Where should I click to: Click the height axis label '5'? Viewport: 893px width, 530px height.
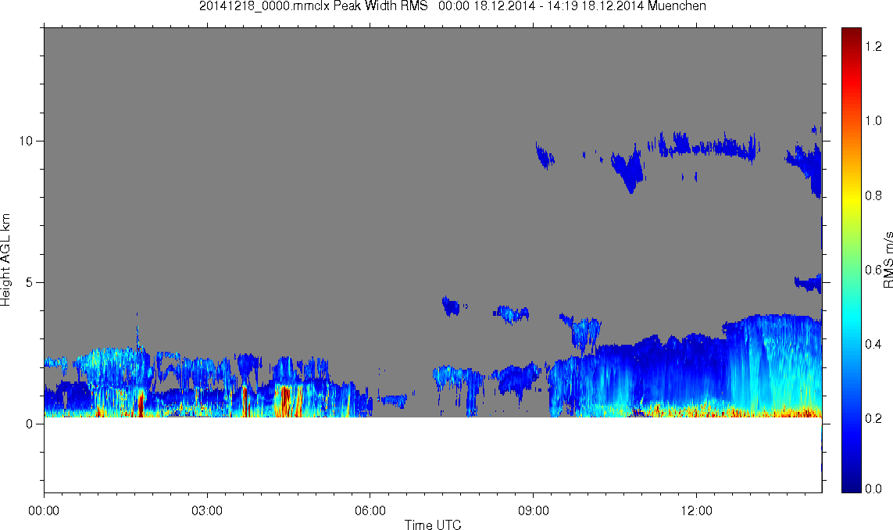(30, 283)
